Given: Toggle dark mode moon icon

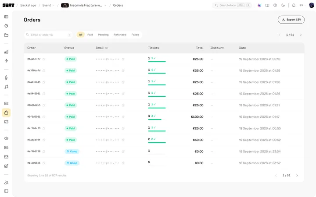Looking at the screenshot, I should tap(283, 5).
